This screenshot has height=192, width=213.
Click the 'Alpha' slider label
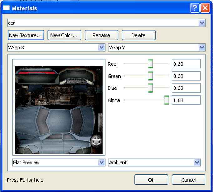114,100
